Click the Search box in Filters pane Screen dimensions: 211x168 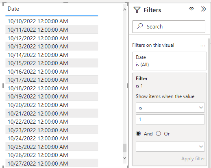click(169, 26)
